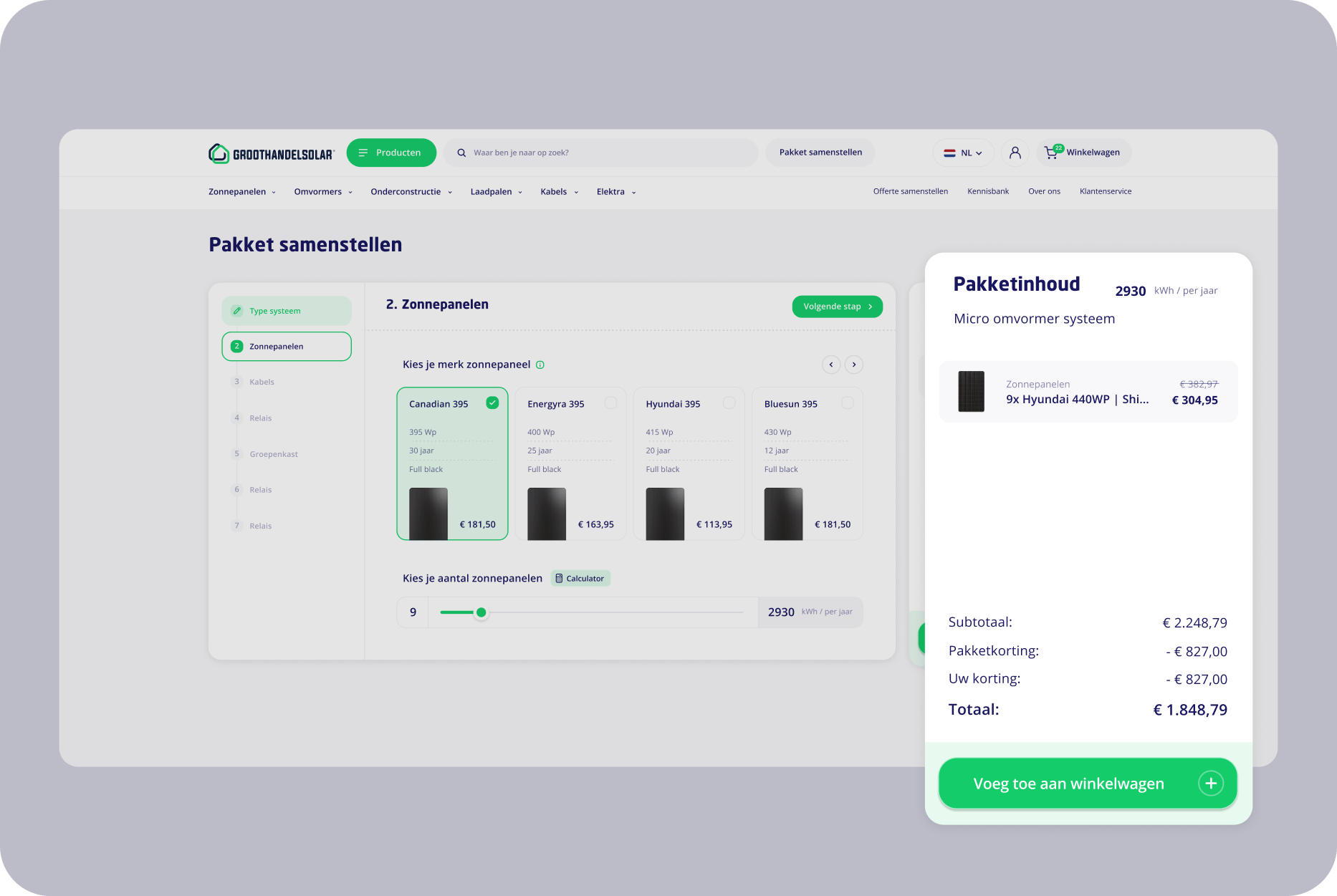Screen dimensions: 1337x896
Task: Open Klantenservice link
Action: (1106, 191)
